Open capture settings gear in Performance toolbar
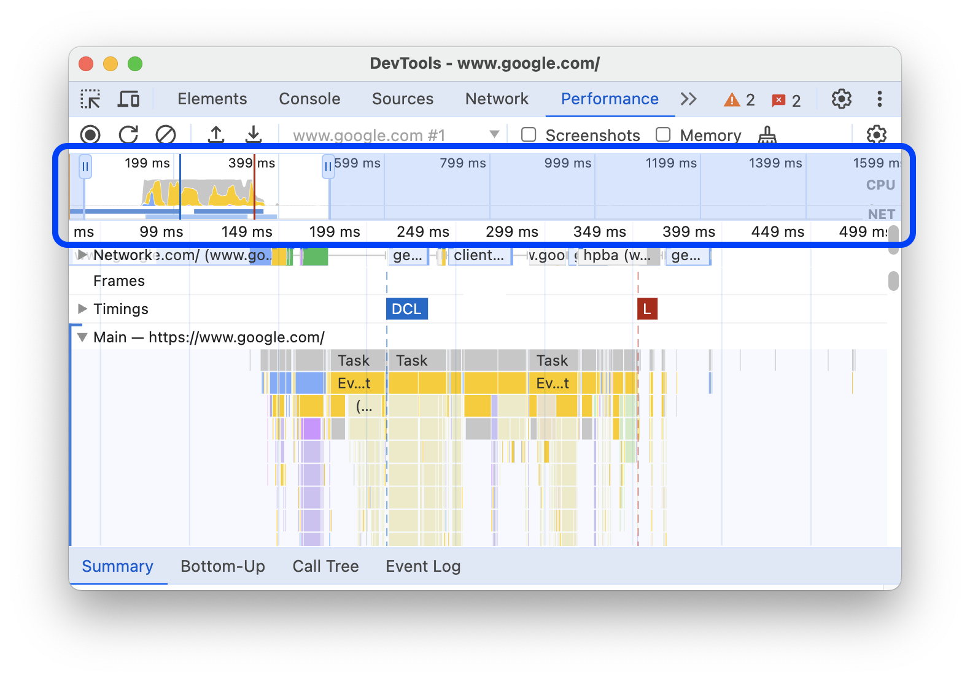The width and height of the screenshot is (970, 681). pyautogui.click(x=876, y=135)
